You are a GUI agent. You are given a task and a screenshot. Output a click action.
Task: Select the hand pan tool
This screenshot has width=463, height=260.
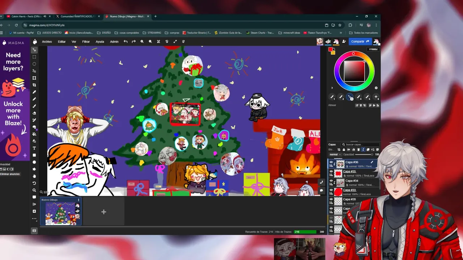pos(34,176)
